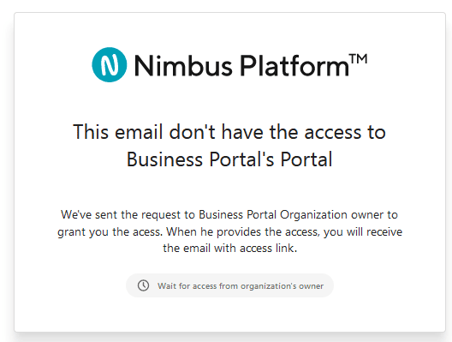The width and height of the screenshot is (452, 342).
Task: Click the "Business Portal's Portal" heading line
Action: (x=229, y=159)
